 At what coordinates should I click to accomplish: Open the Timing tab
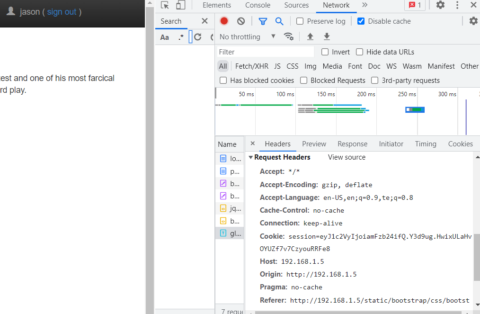(x=426, y=144)
